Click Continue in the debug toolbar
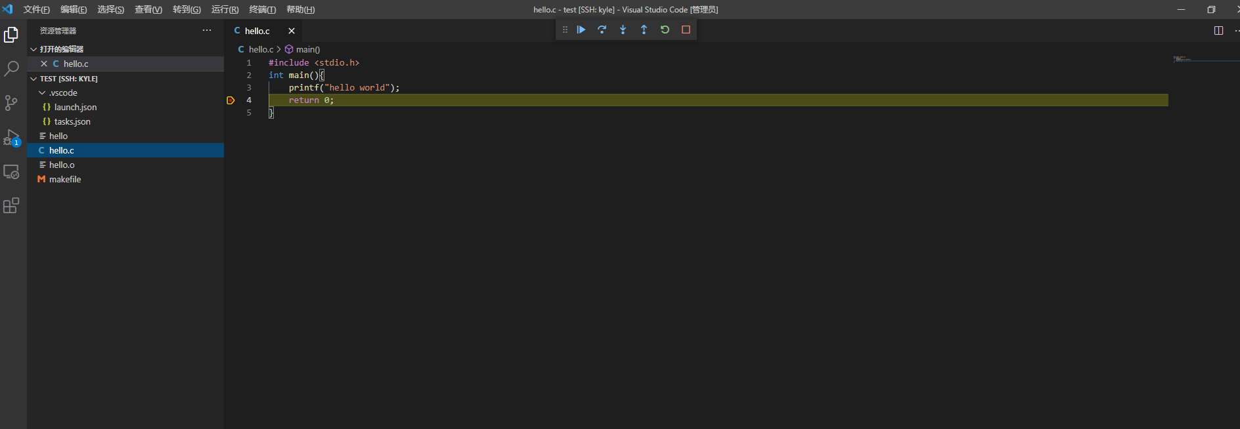The image size is (1240, 429). click(581, 30)
